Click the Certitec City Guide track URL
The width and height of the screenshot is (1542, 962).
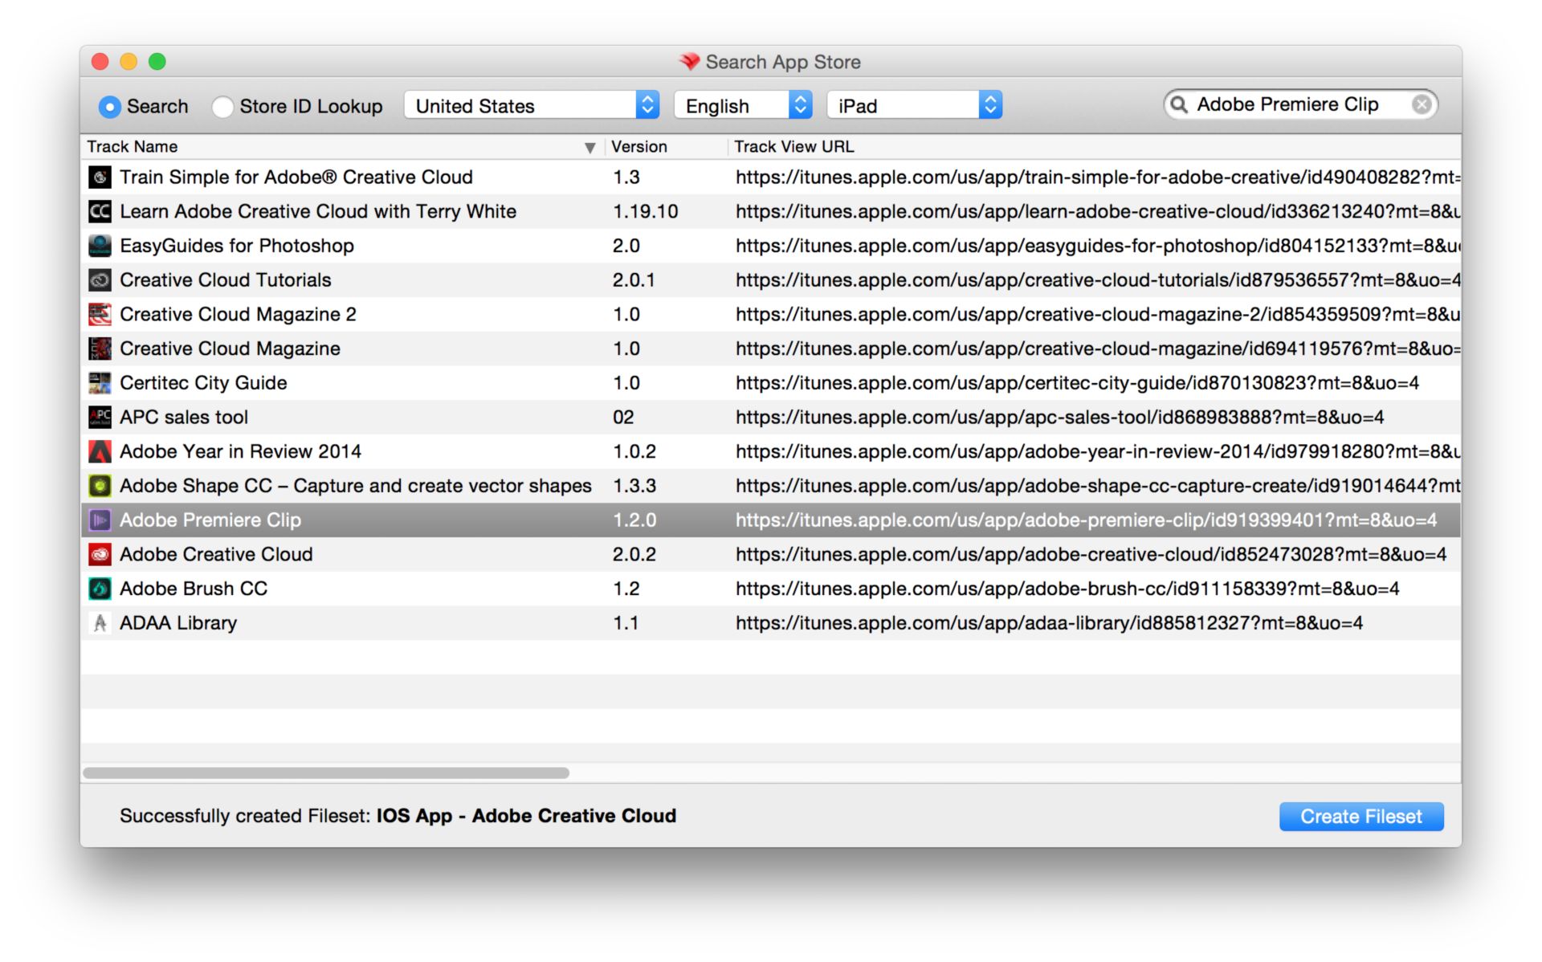click(x=1076, y=383)
